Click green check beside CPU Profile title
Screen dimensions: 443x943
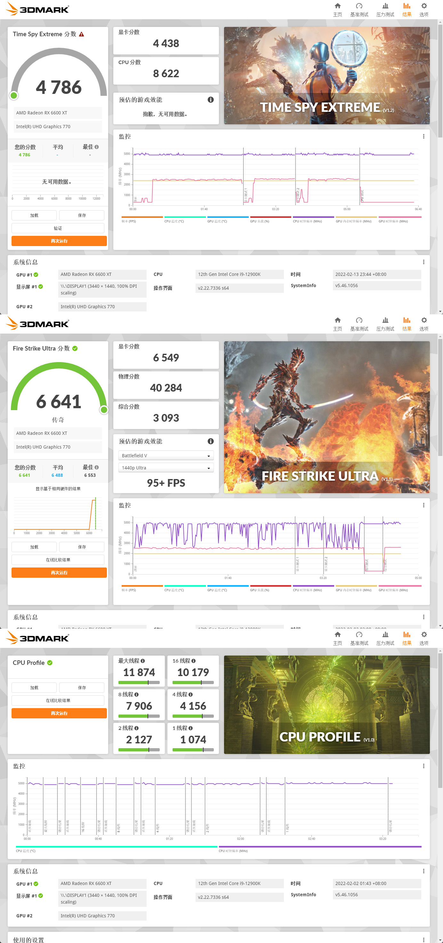50,663
